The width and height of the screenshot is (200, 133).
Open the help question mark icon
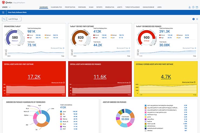(x=193, y=7)
